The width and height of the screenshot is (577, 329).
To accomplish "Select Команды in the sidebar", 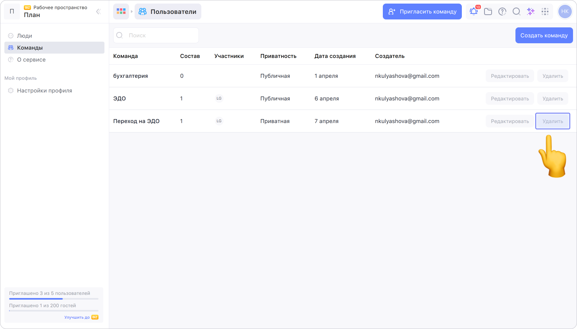I will pos(30,48).
